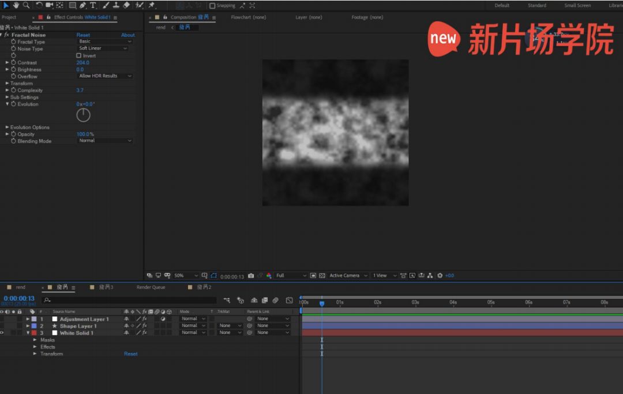Enable the Snapping checkbox
Screen dimensions: 623x394
pyautogui.click(x=212, y=6)
